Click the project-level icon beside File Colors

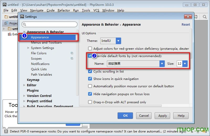click(72, 53)
